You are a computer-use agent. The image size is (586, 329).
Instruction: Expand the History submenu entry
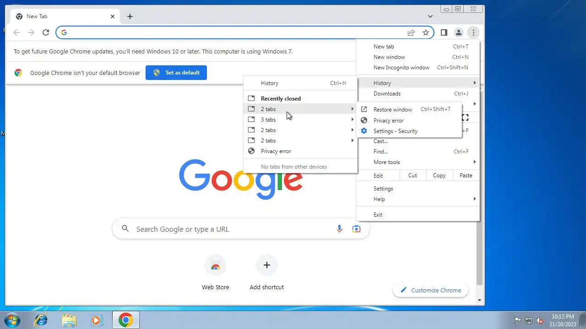[x=418, y=83]
